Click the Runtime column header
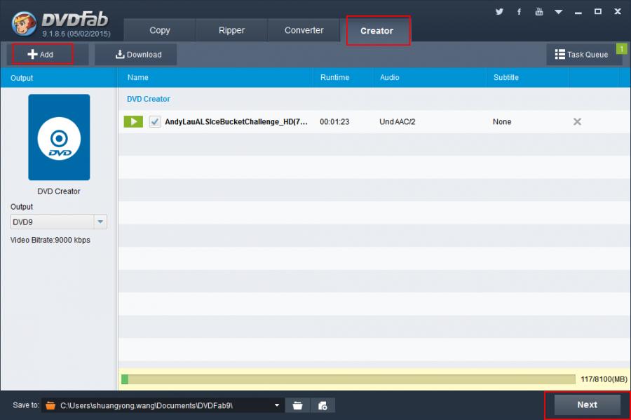 click(x=334, y=77)
